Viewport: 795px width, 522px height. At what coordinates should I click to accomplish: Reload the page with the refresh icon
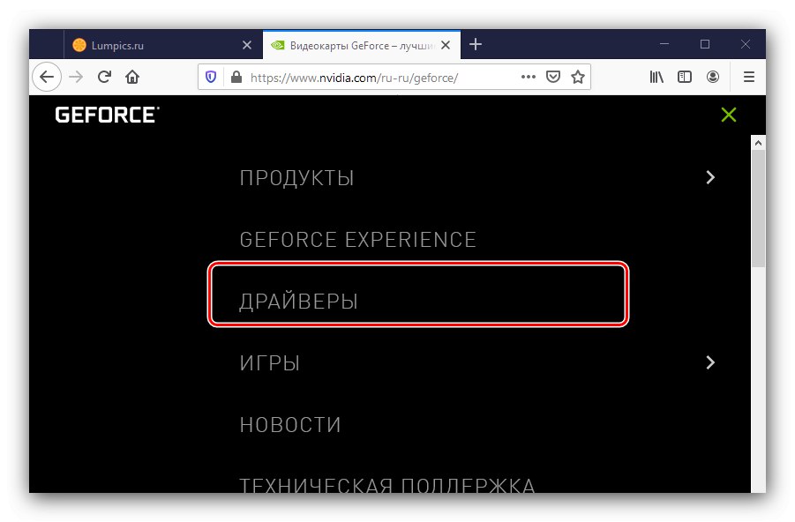click(104, 77)
